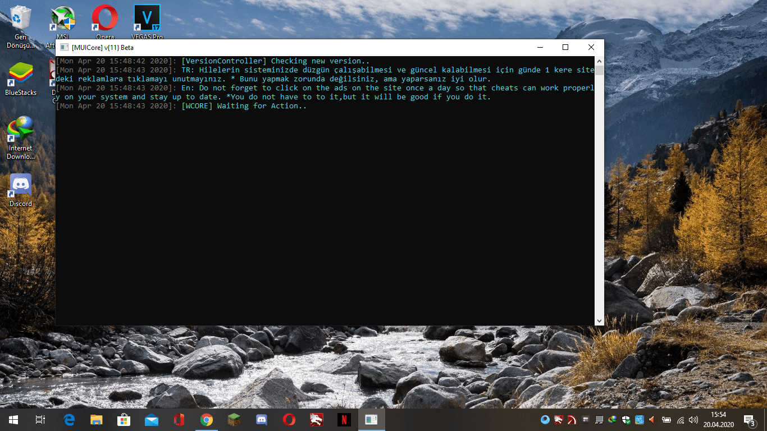Viewport: 767px width, 431px height.
Task: Click the blue round tray icon
Action: pyautogui.click(x=545, y=420)
